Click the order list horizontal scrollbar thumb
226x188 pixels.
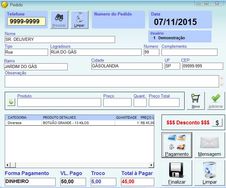(13, 165)
